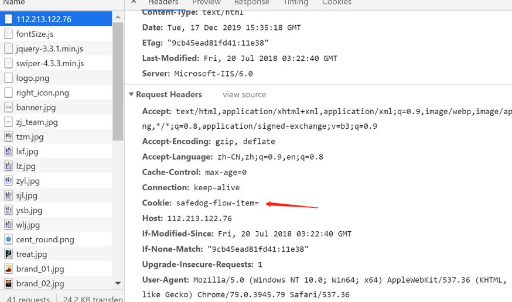Screen dimensions: 512x302
Task: Select the zyl.jpg request
Action: tap(56, 181)
